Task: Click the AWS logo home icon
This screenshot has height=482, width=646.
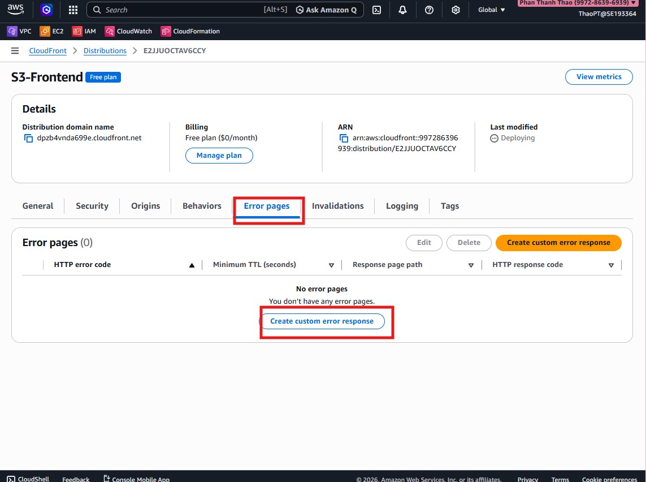Action: tap(15, 10)
